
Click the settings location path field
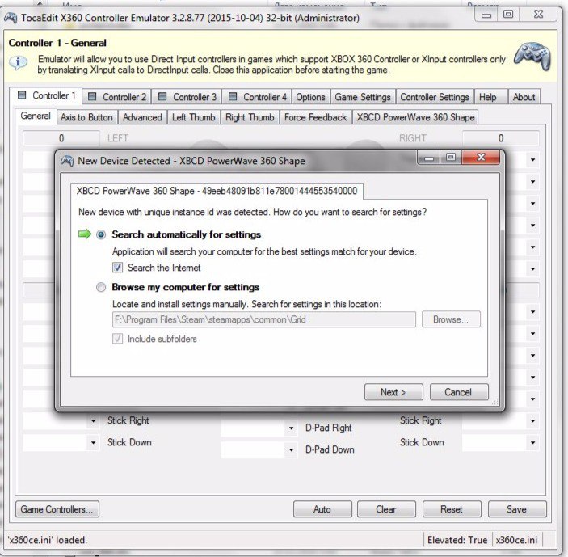[263, 319]
